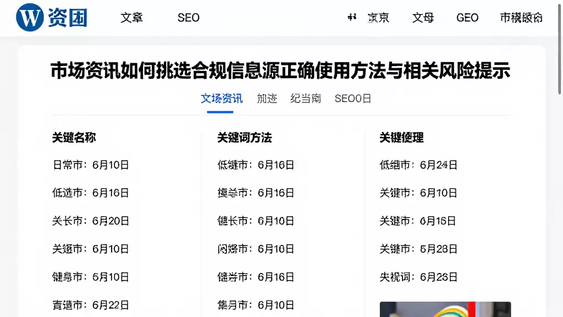Switch to the 加速 tab
The image size is (563, 317).
coord(267,99)
